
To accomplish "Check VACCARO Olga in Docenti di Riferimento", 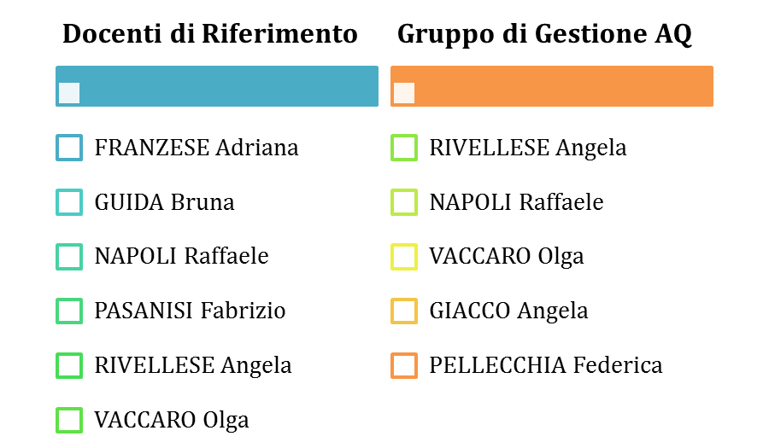I will click(x=69, y=420).
